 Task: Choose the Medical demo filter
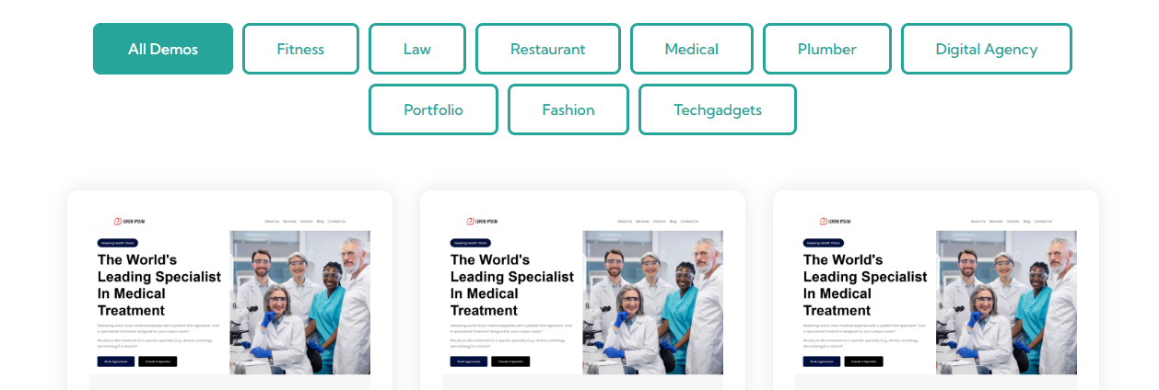[x=692, y=49]
